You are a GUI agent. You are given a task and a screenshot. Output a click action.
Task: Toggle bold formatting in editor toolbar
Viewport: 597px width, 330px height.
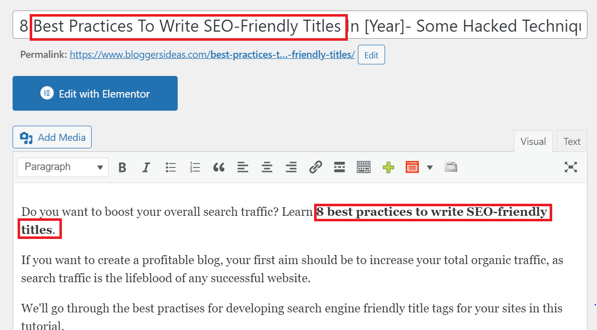[122, 168]
